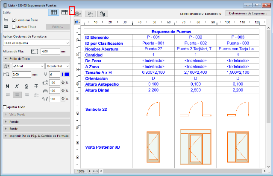Click the 150% zoom level button
The image size is (273, 176).
tap(81, 171)
